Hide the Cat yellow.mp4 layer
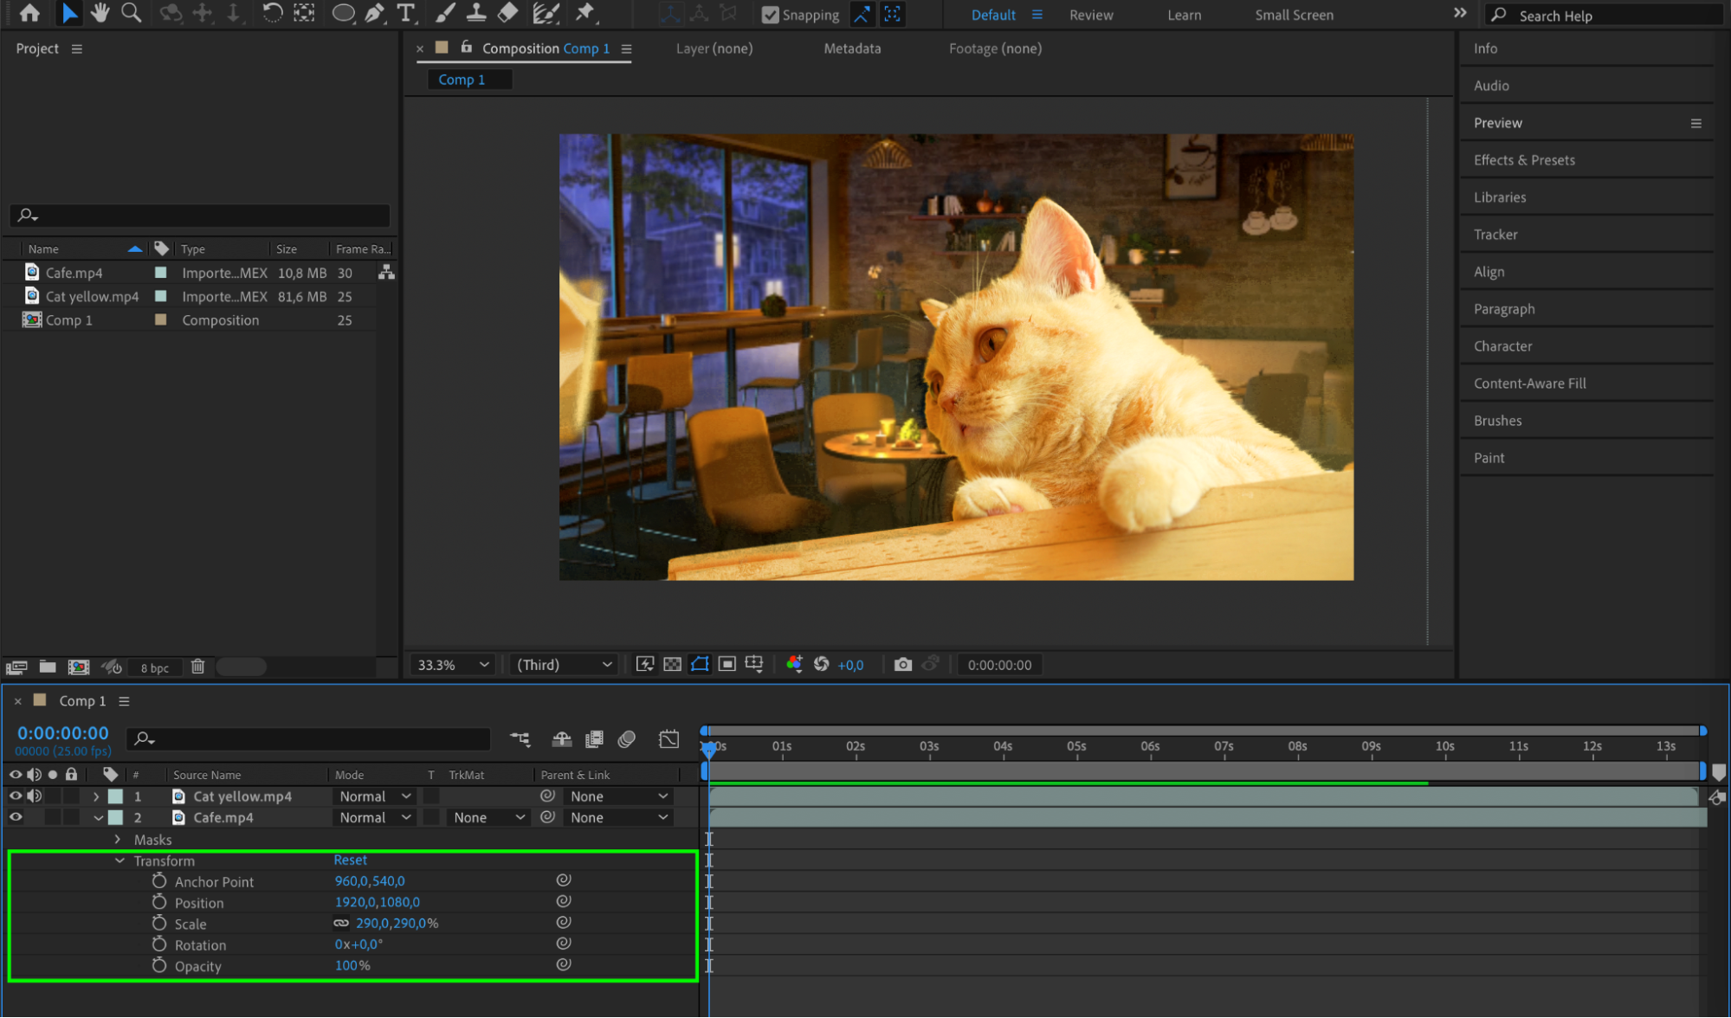 coord(16,796)
